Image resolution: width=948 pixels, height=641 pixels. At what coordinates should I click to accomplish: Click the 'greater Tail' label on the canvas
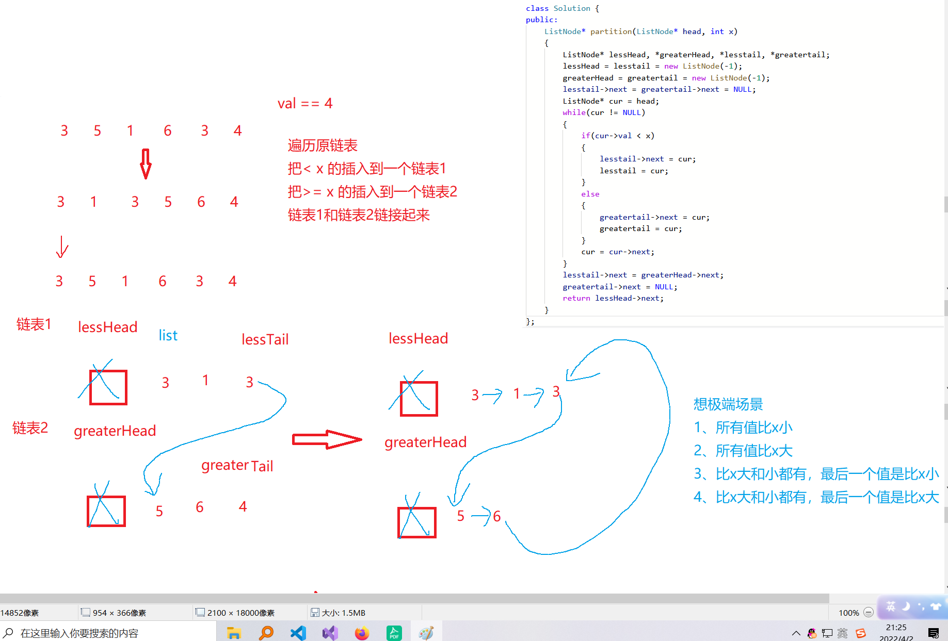point(237,465)
